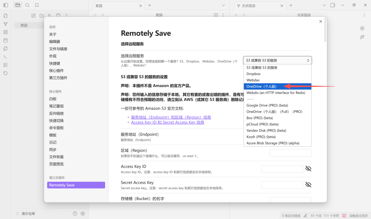Select the OneDrive (个人版) option
This screenshot has width=371, height=219.
[278, 86]
